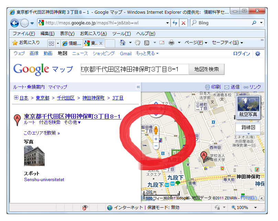
Task: Click the hand-shaped icon in the toolbar
Action: click(137, 43)
